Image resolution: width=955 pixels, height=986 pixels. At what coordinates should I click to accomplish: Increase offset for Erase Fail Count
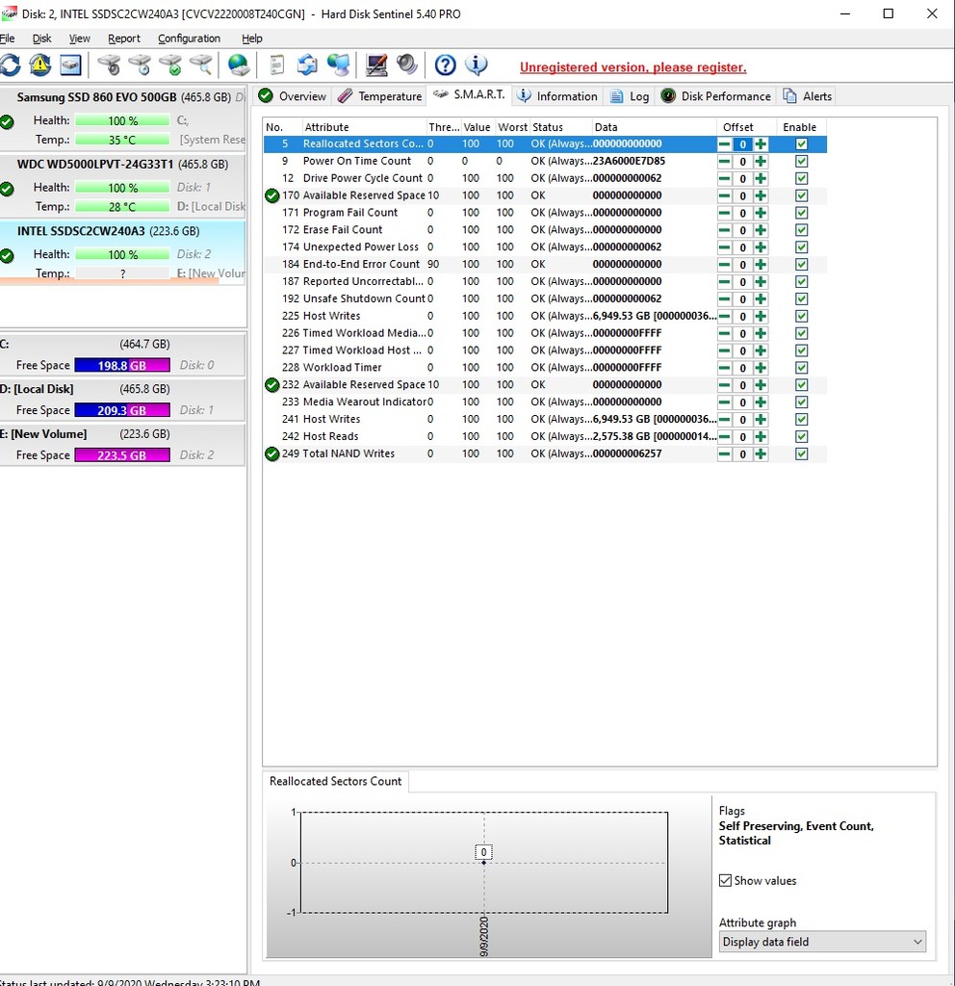coord(761,230)
